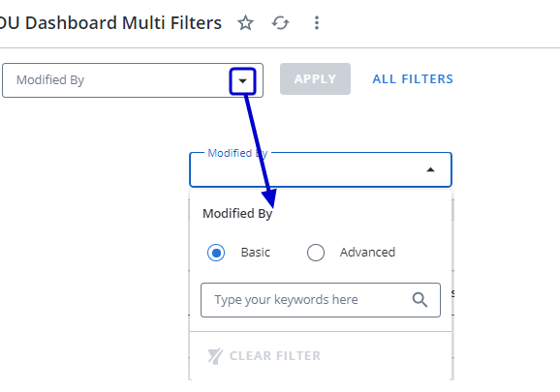Select the Advanced radio button
560x392 pixels.
pyautogui.click(x=316, y=253)
